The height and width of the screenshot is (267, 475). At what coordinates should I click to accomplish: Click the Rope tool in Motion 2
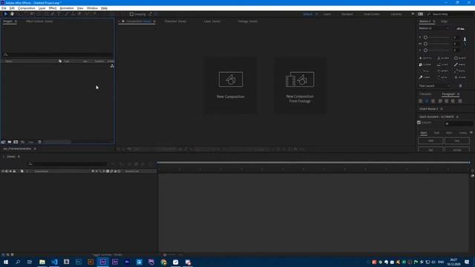tap(460, 71)
